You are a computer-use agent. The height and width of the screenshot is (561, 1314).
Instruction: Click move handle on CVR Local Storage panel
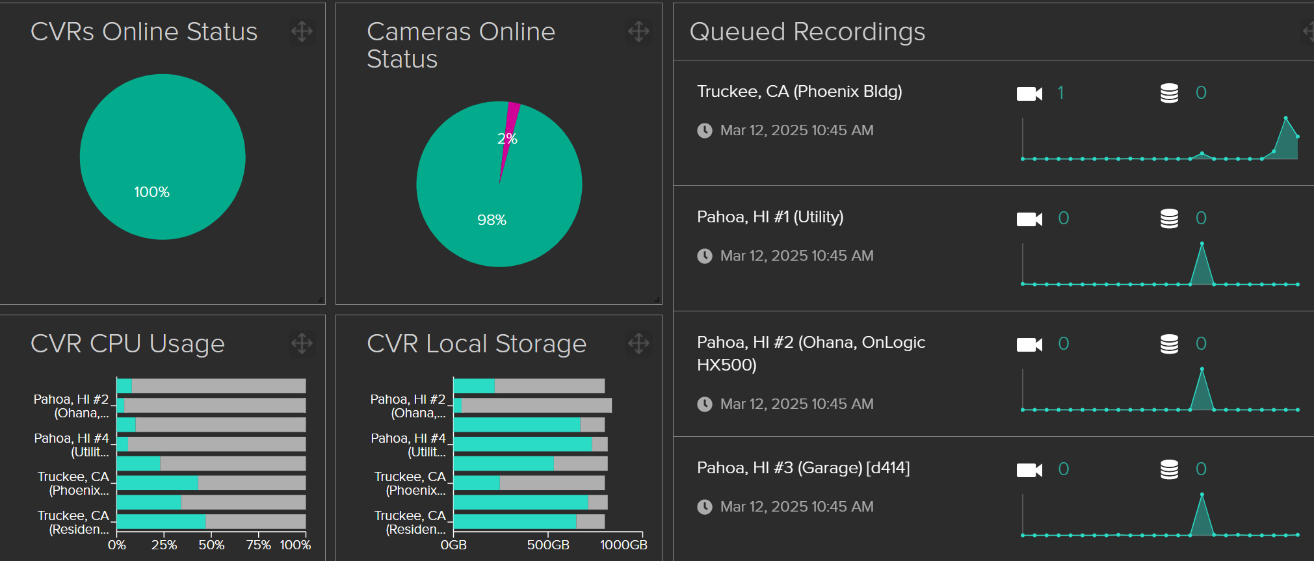638,343
